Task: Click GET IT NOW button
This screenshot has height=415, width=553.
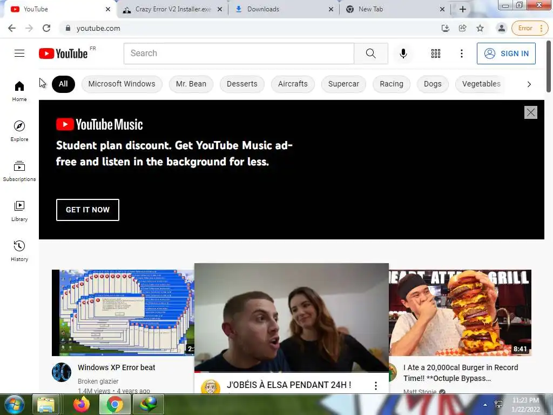Action: point(87,210)
